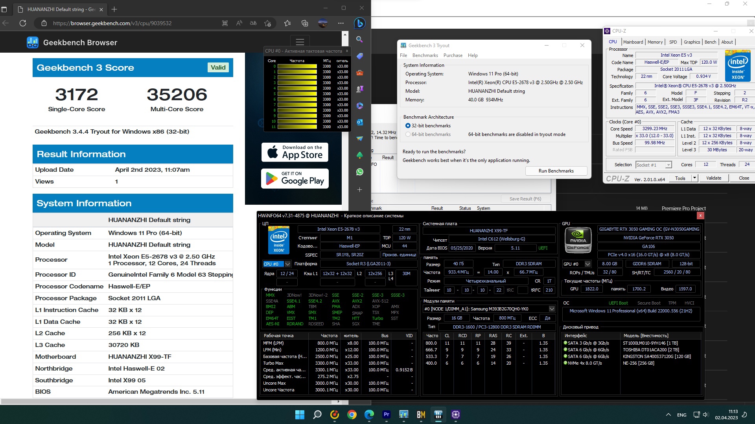
Task: Click the horizontal scrollbar right arrow
Action: [339, 402]
